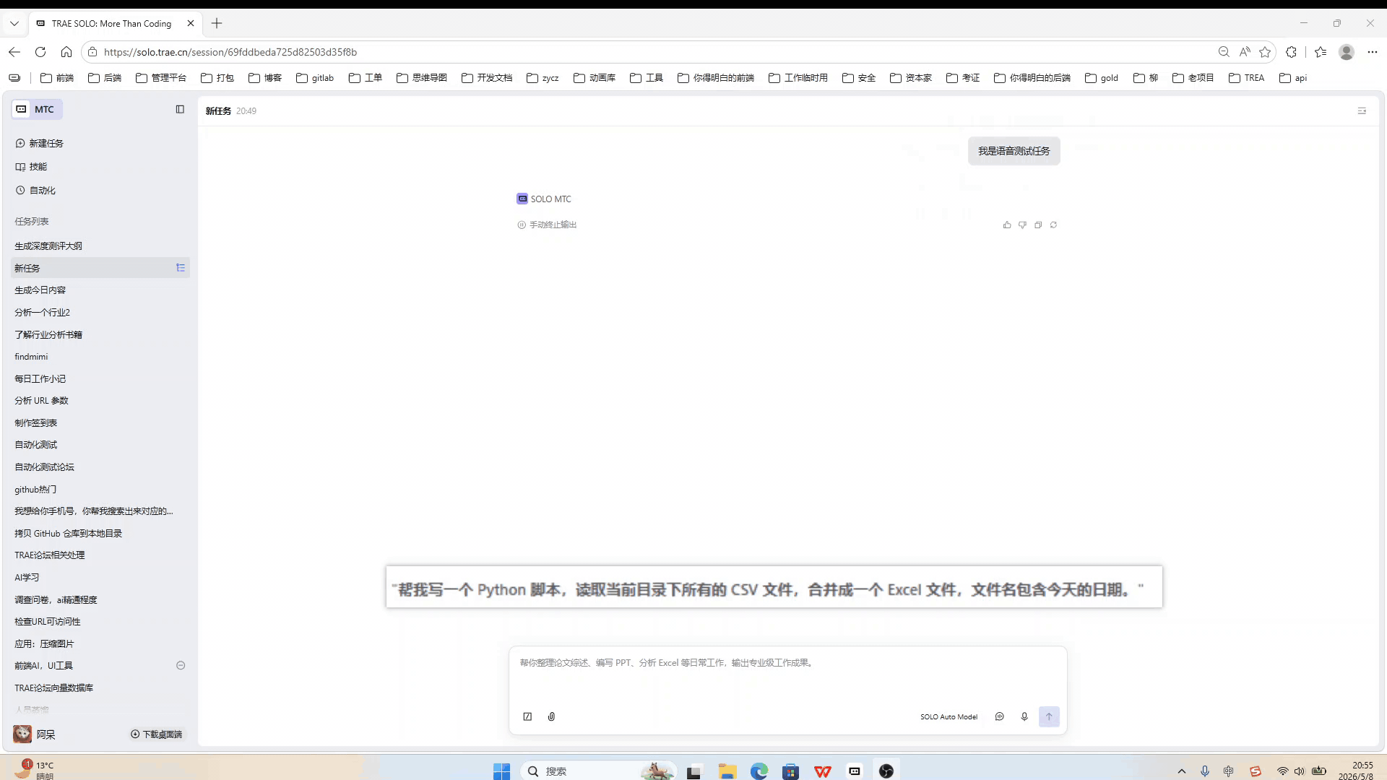The image size is (1387, 780).
Task: Open the tab search dropdown arrow
Action: pyautogui.click(x=14, y=23)
